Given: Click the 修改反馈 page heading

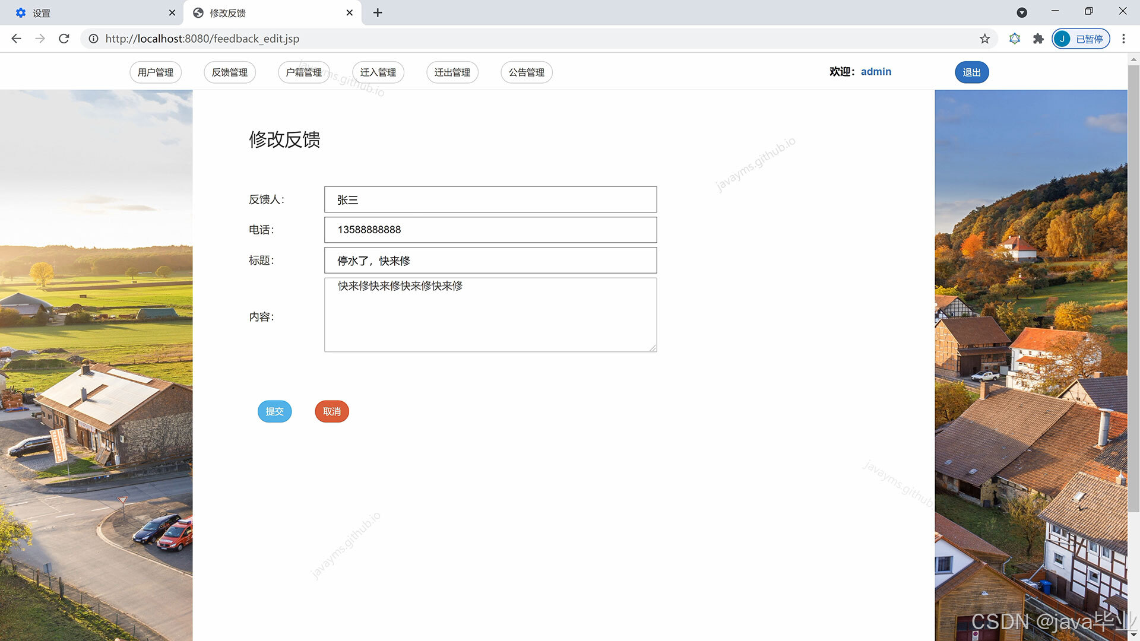Looking at the screenshot, I should (x=284, y=139).
